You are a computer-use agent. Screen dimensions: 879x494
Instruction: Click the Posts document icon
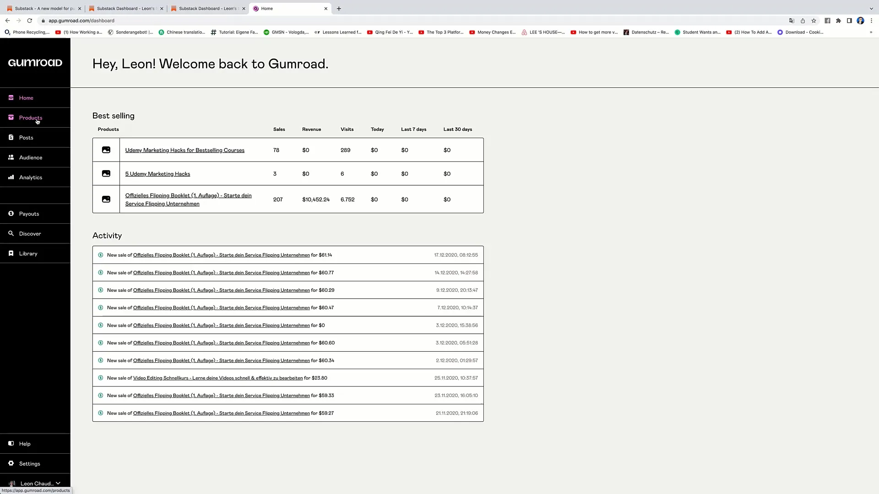pyautogui.click(x=11, y=137)
